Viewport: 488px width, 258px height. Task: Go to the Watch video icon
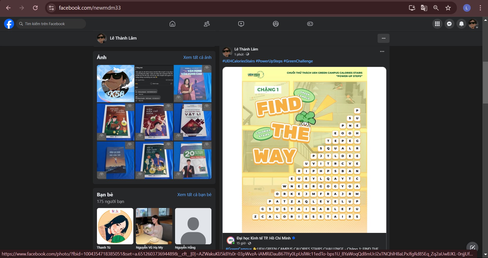pos(241,24)
